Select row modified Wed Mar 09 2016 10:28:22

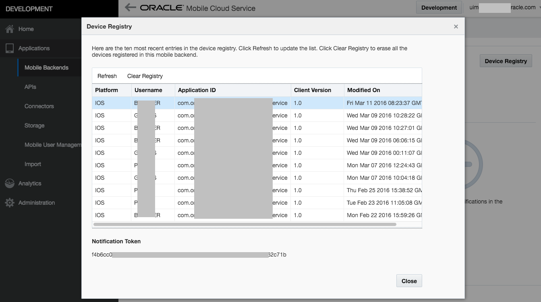coord(257,115)
